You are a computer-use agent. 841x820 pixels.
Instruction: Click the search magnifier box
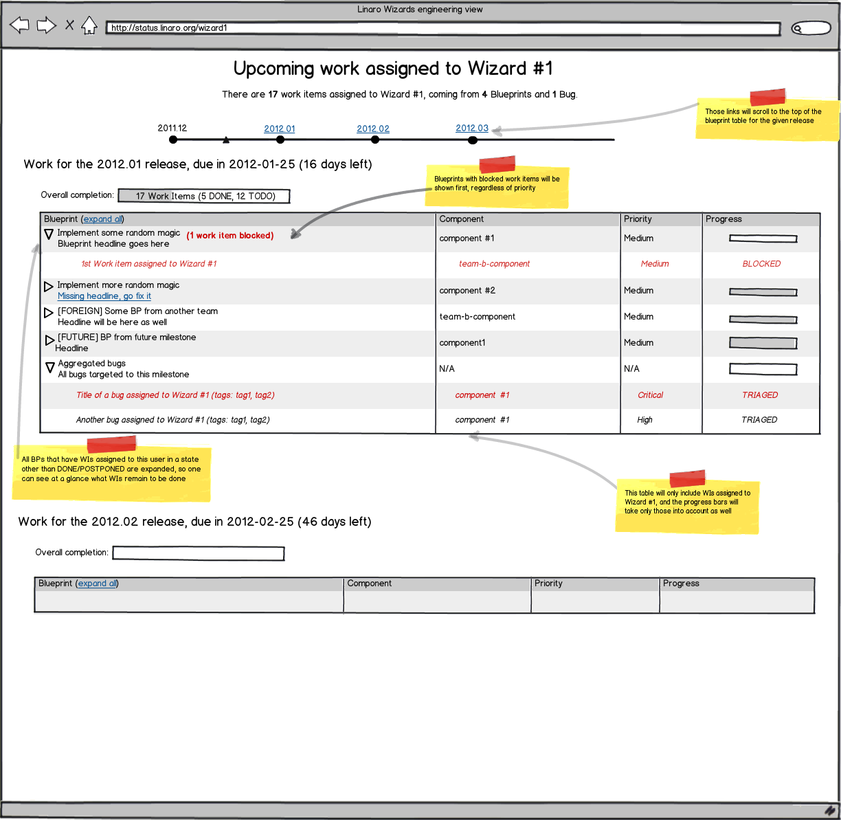(x=811, y=28)
